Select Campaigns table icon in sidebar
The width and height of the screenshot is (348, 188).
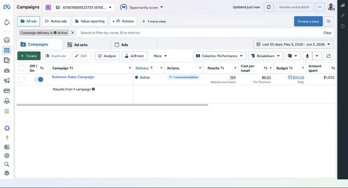7,50
